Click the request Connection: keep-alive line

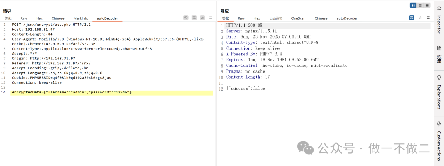tap(37, 83)
